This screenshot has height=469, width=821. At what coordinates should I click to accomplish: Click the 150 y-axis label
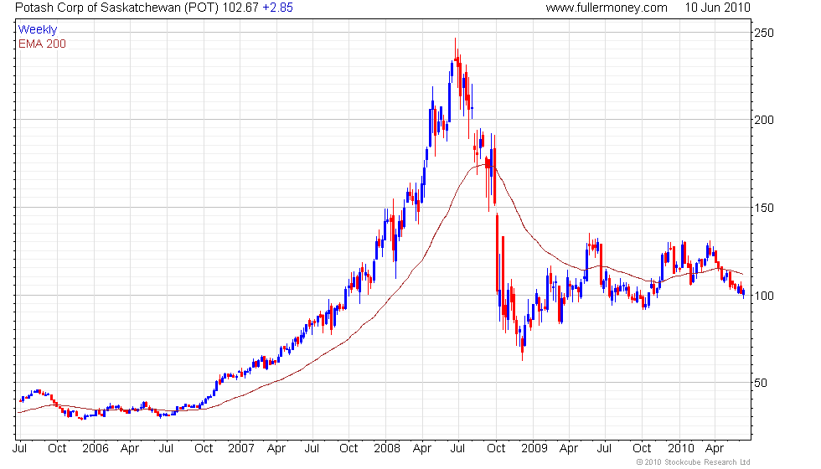(764, 208)
